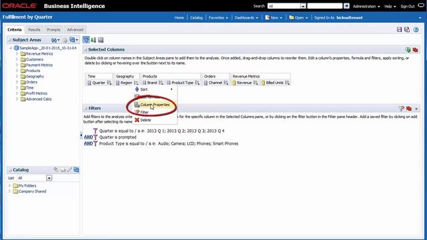
Task: Expand the Advanced Calcs folder
Action: tap(17, 99)
